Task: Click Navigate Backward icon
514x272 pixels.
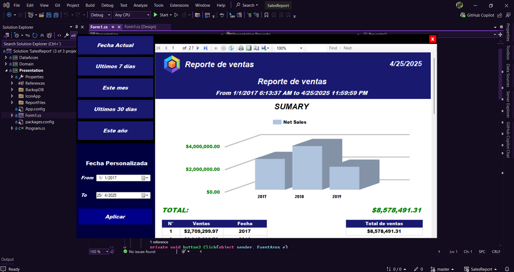Action: coord(9,15)
